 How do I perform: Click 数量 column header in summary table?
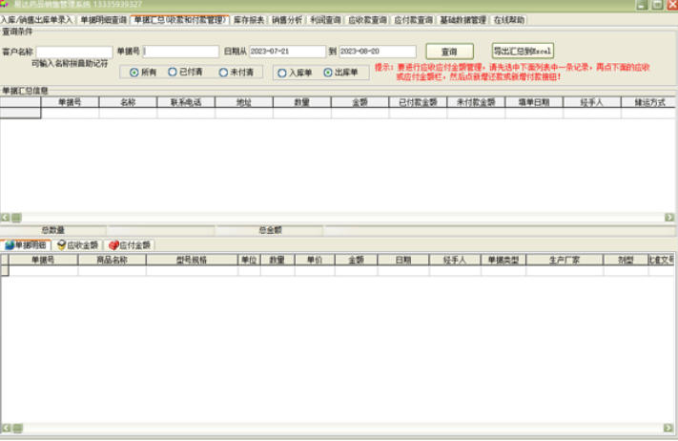(x=302, y=102)
